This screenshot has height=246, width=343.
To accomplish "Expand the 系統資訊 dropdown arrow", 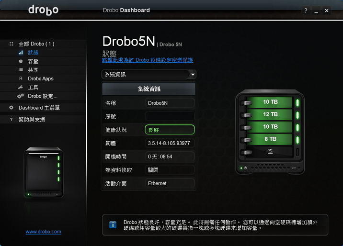I will click(193, 75).
